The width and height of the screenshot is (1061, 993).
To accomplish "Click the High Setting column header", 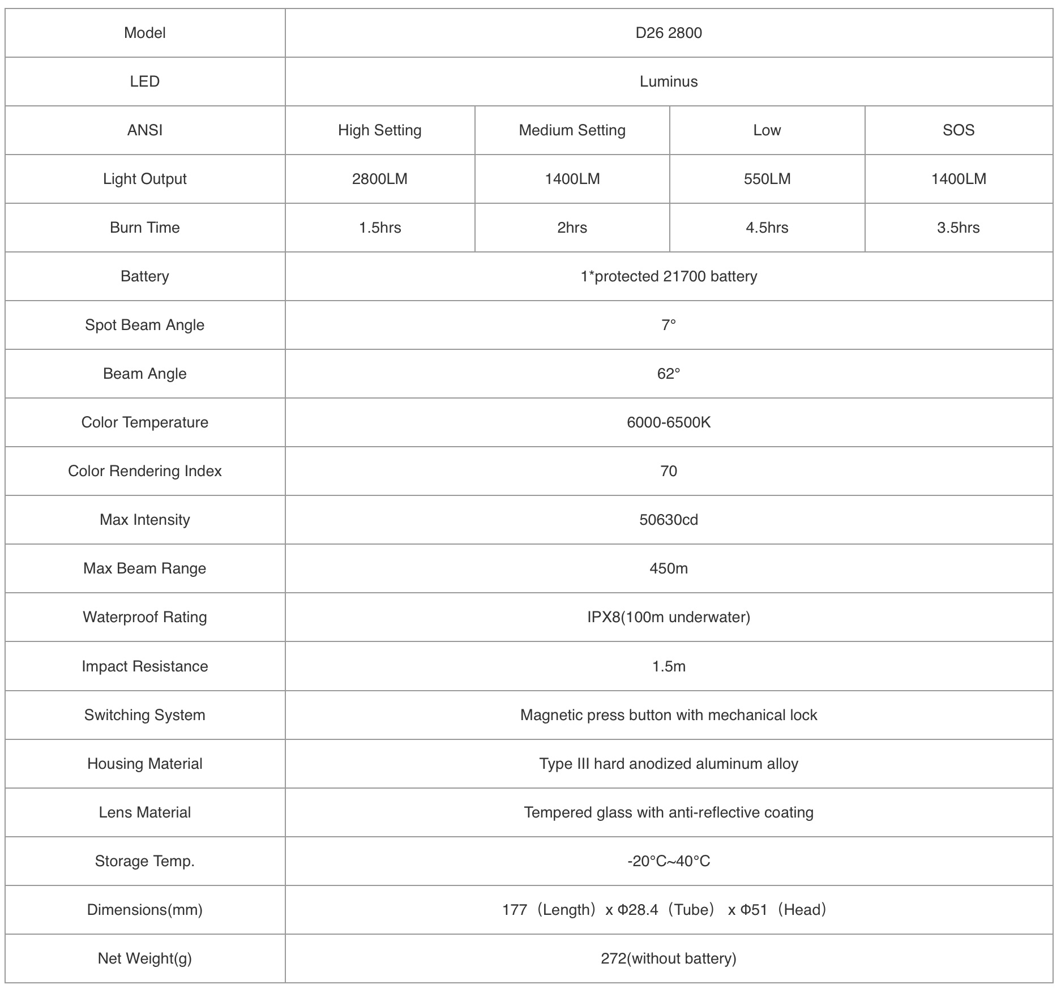I will pos(379,130).
